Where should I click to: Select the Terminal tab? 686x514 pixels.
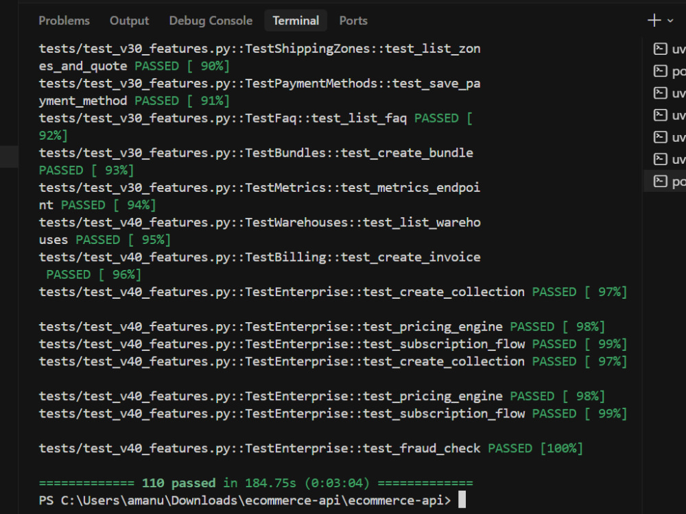[x=296, y=21]
